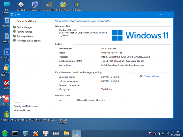Click volume speaker tray icon
Image resolution: width=183 pixels, height=137 pixels.
167,133
